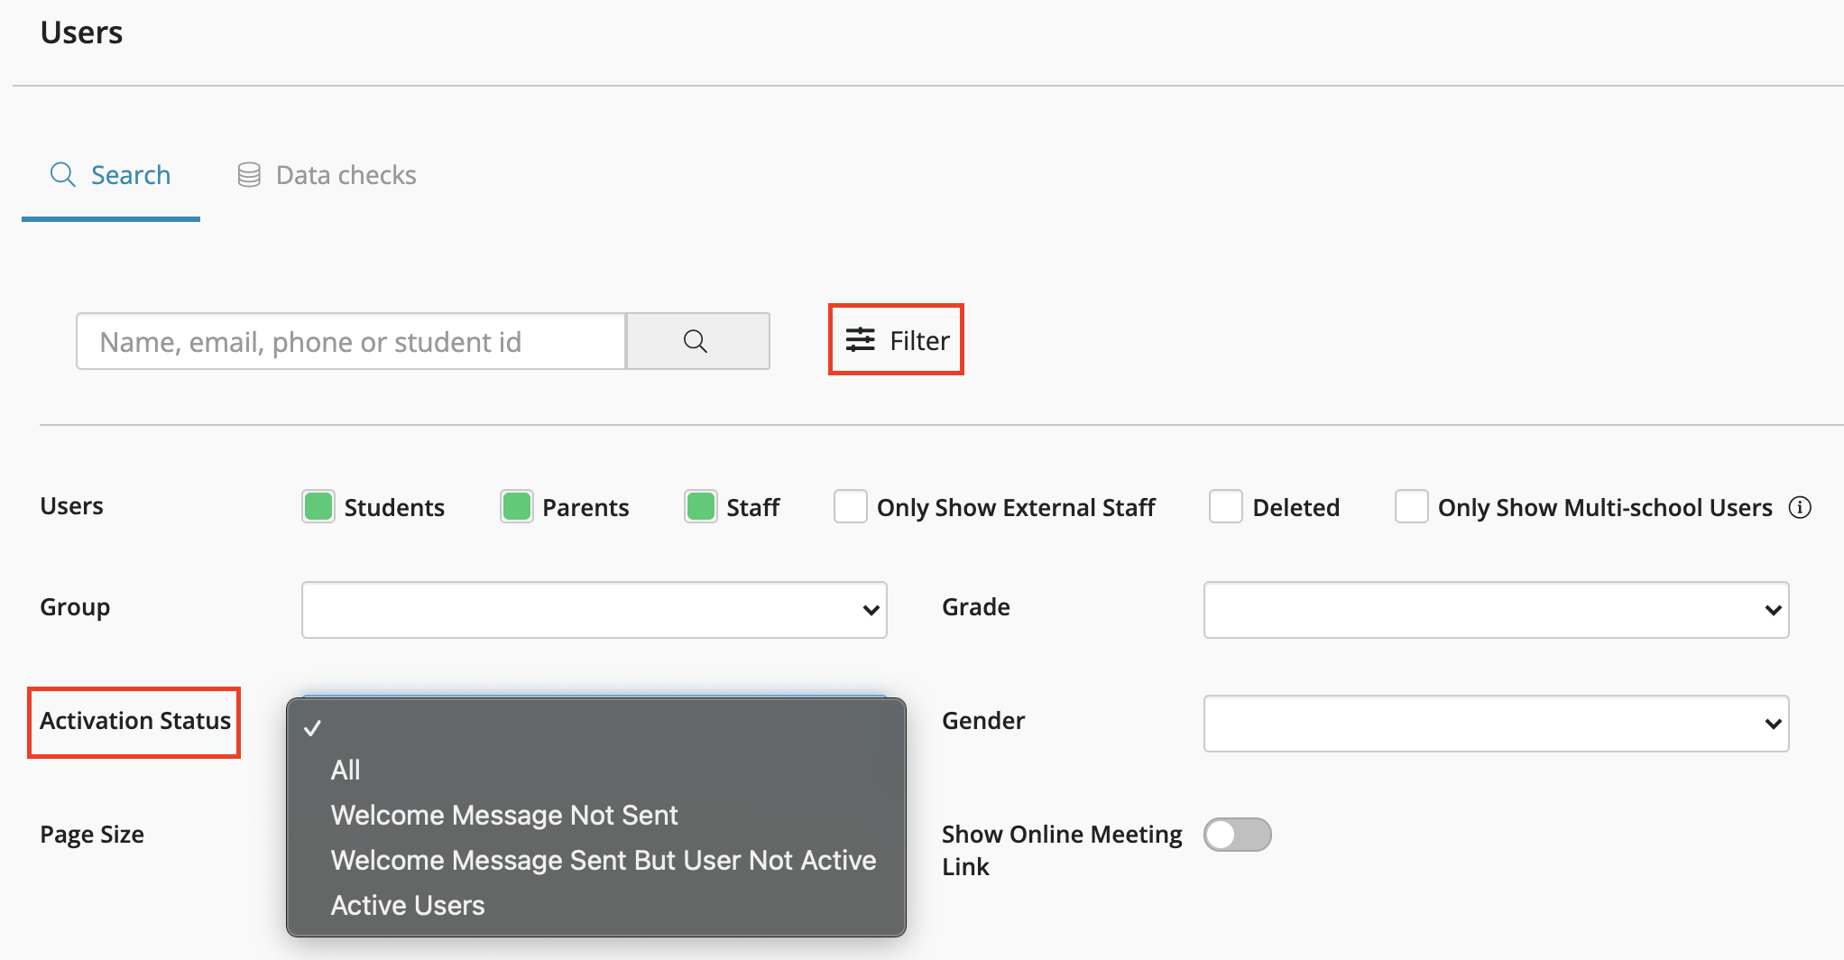Screen dimensions: 1844x960
Task: Click the Filter button
Action: (x=897, y=340)
